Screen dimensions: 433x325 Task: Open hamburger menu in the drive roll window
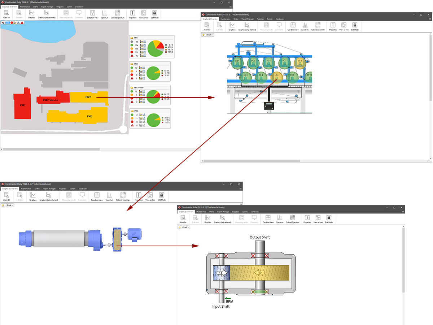(x=241, y=188)
